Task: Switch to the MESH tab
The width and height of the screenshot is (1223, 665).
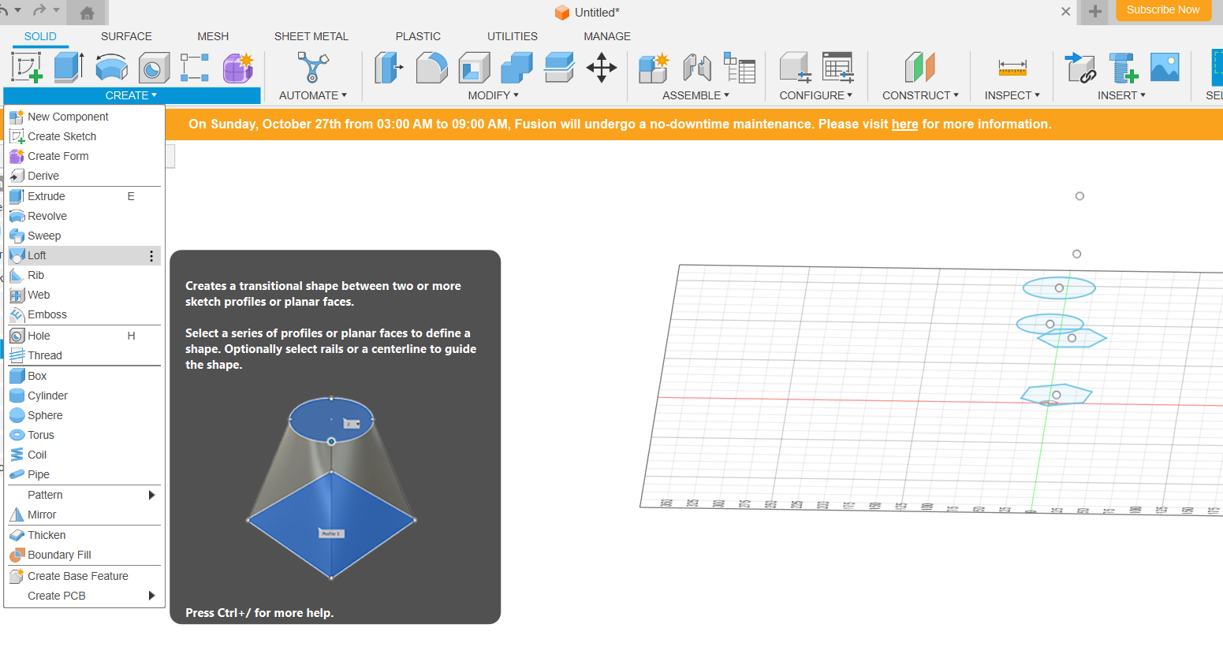Action: [213, 36]
